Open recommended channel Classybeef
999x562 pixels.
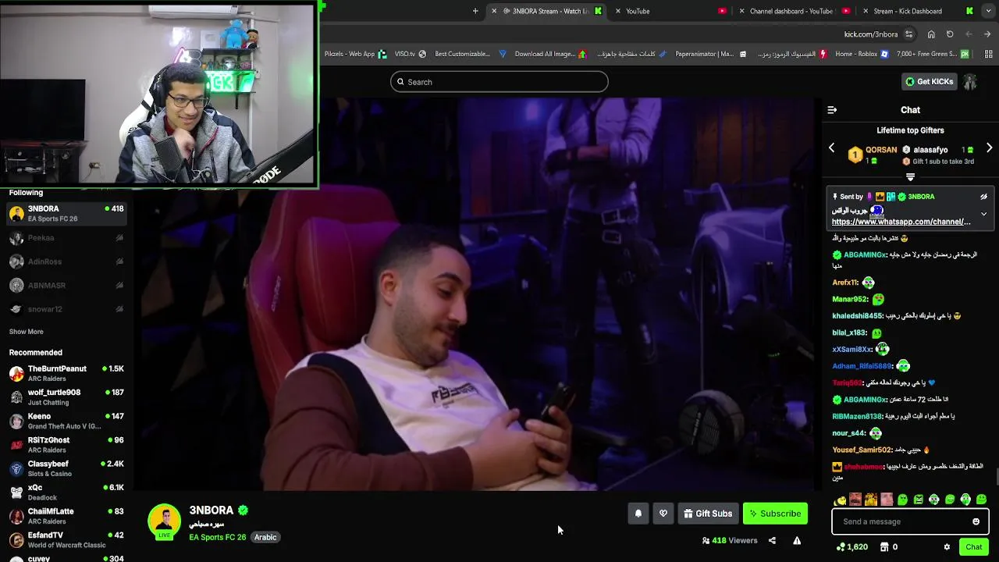click(x=66, y=468)
